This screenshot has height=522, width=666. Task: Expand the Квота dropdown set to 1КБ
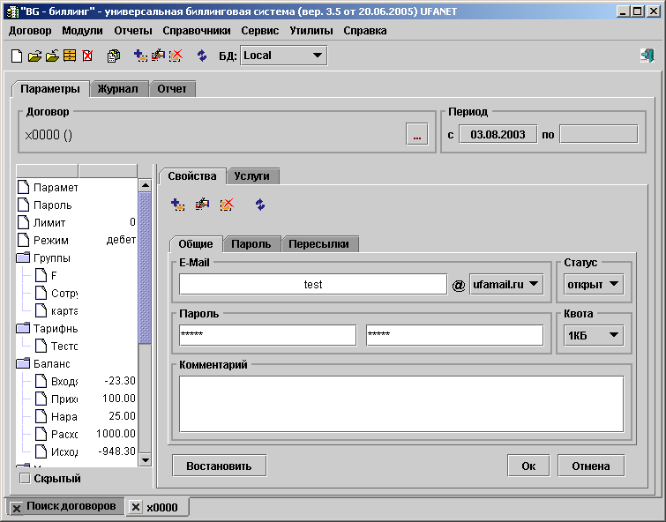594,336
